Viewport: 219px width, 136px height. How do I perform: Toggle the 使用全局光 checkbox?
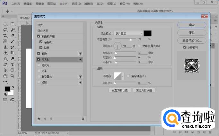[140, 46]
